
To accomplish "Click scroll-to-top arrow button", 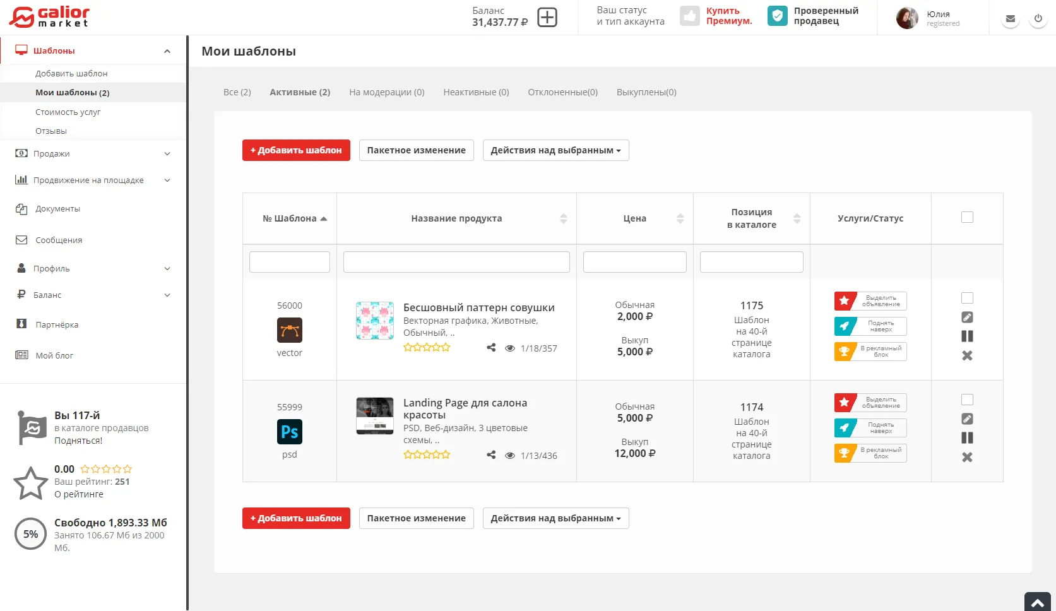I will [x=1037, y=603].
